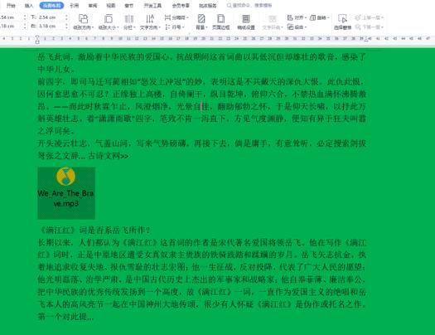This screenshot has width=435, height=335.
Task: Open the 审阅 (Review) ribbon tab
Action: (93, 5)
